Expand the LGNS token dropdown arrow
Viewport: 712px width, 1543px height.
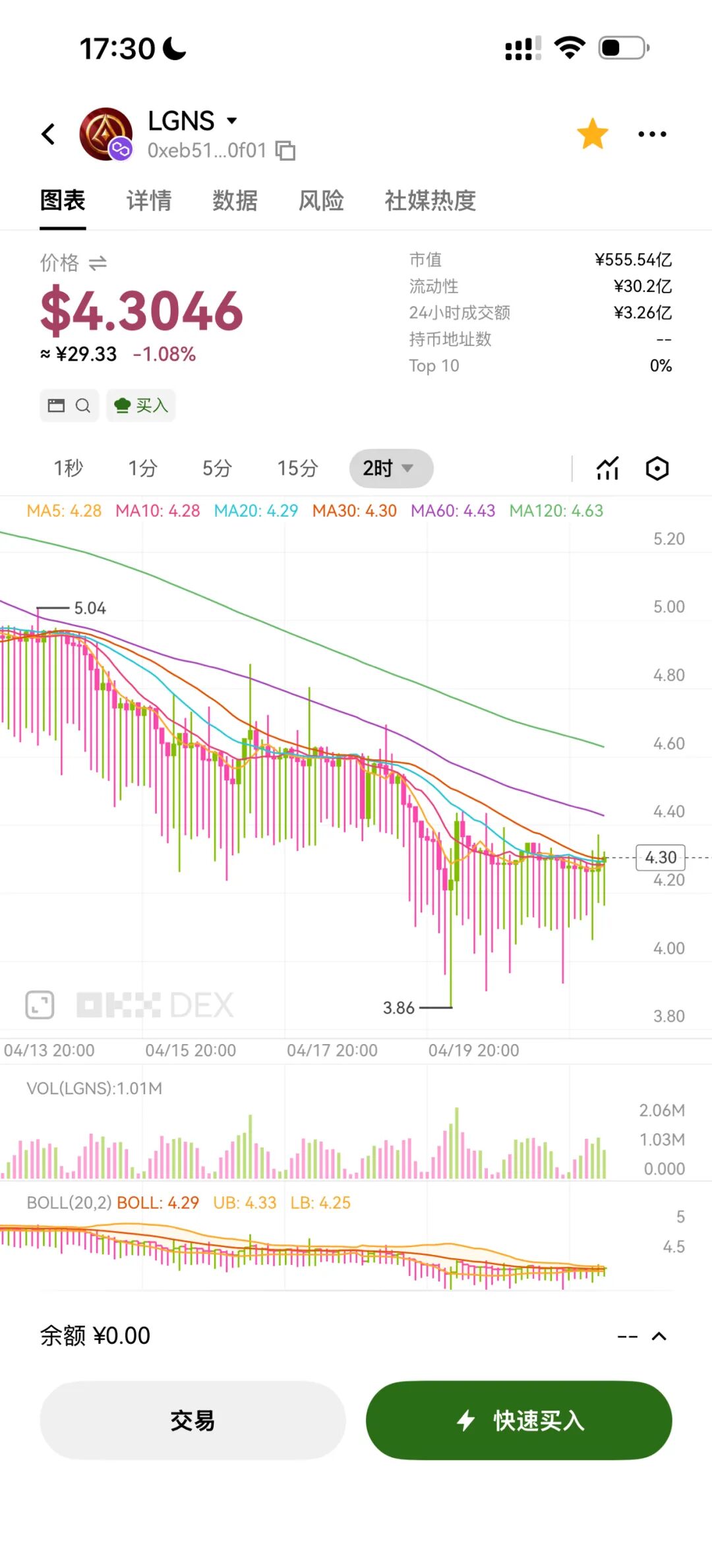click(x=231, y=121)
